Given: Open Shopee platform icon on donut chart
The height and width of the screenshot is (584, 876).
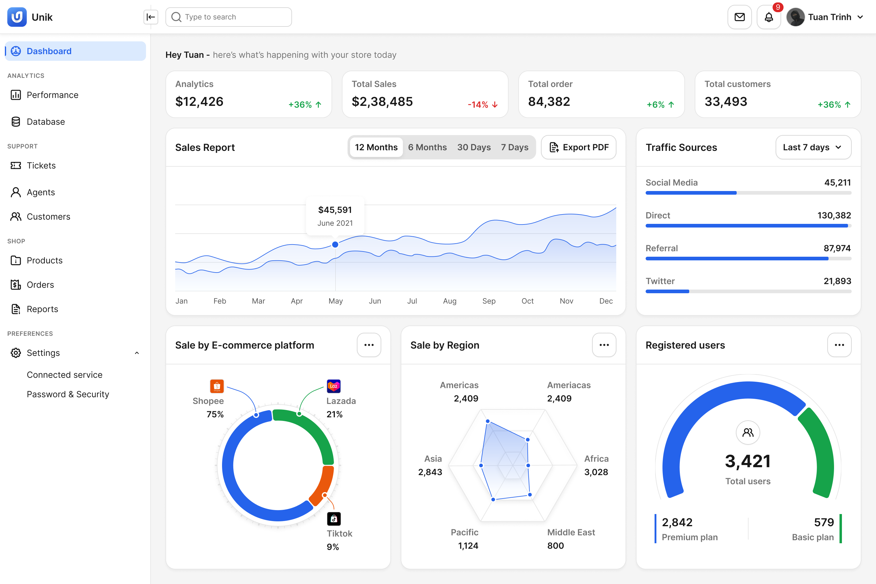Looking at the screenshot, I should pos(217,386).
